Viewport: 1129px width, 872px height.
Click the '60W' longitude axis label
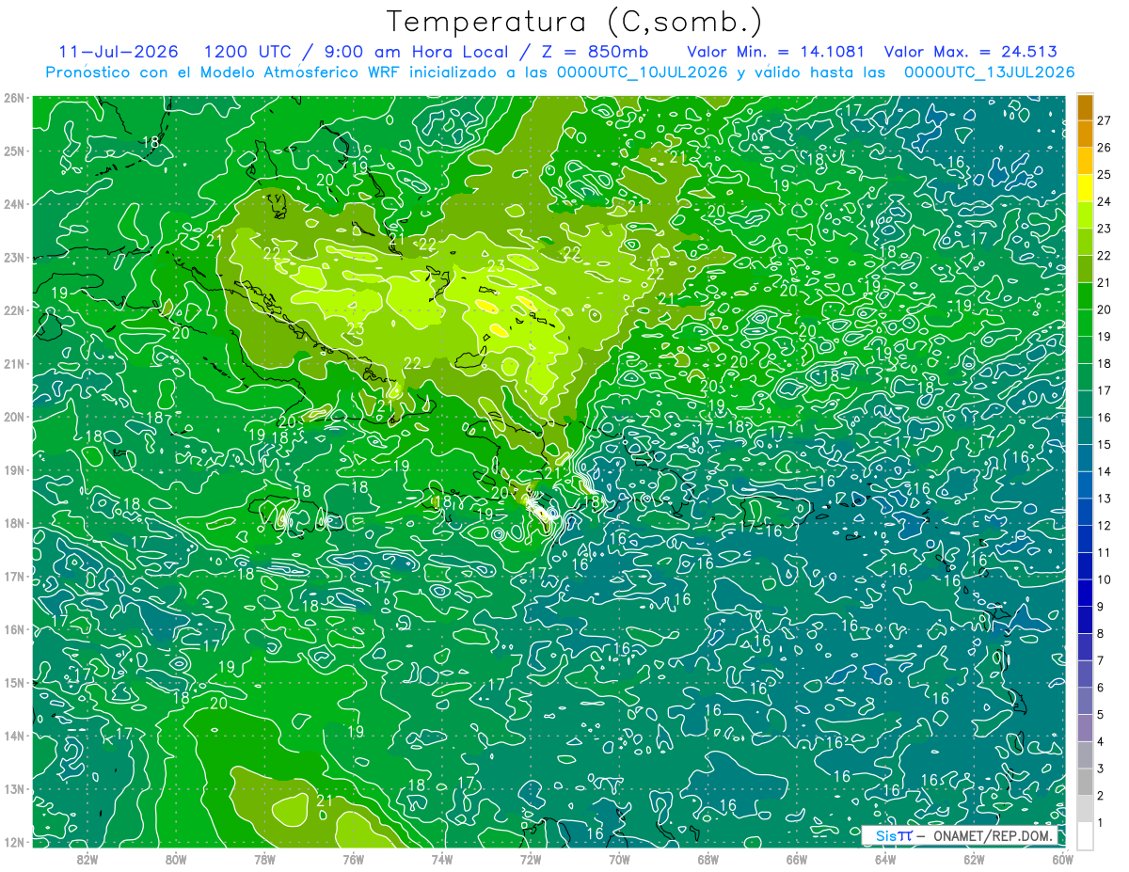[x=1062, y=860]
